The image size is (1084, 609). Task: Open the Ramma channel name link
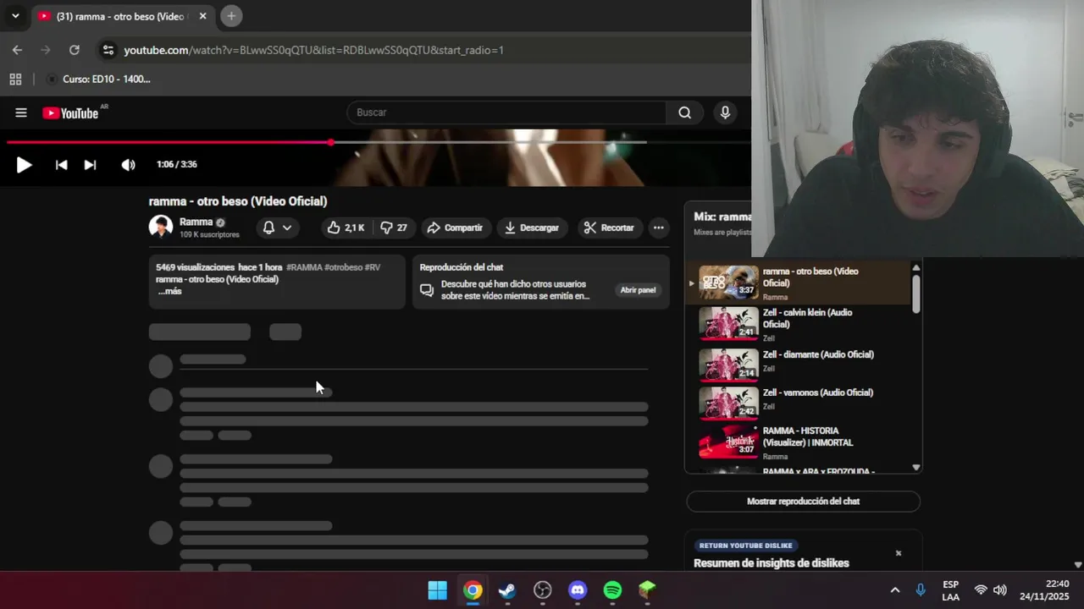pos(196,222)
